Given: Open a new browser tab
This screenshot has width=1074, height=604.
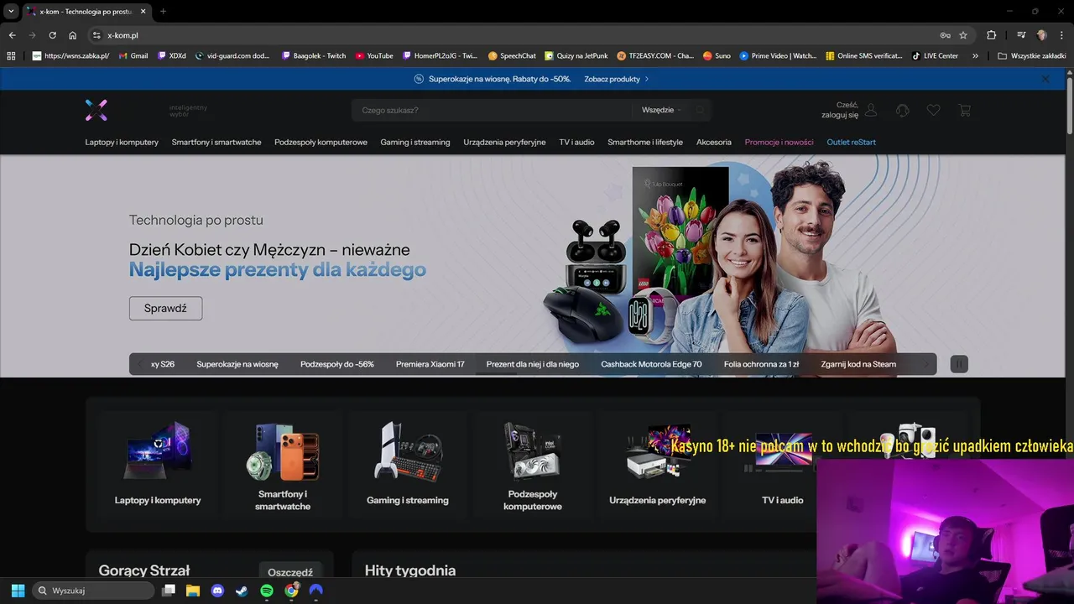Looking at the screenshot, I should (x=163, y=12).
